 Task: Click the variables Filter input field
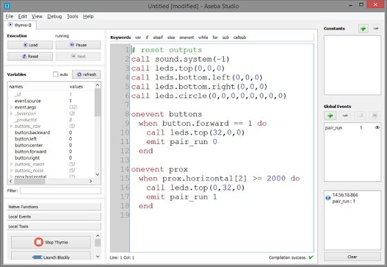pyautogui.click(x=61, y=191)
